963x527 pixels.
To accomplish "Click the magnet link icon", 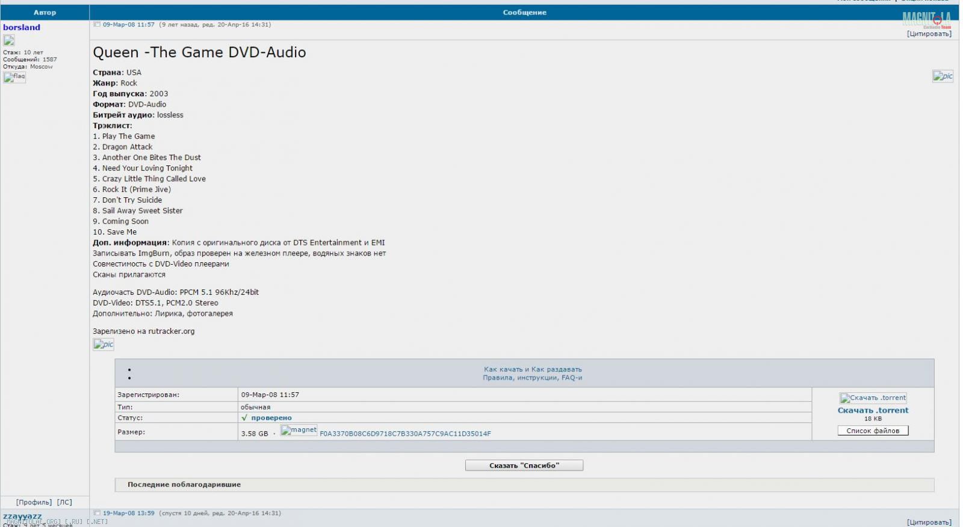I will pos(299,430).
